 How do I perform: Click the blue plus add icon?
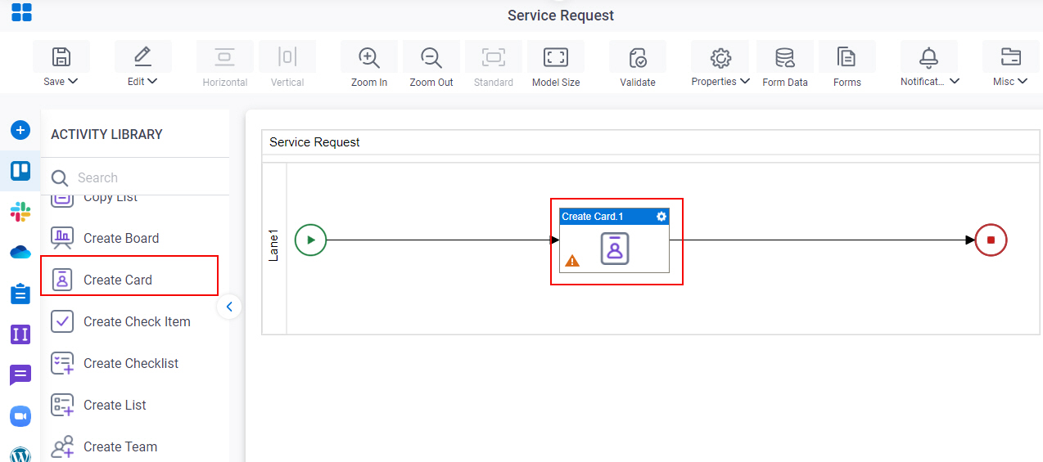point(20,130)
